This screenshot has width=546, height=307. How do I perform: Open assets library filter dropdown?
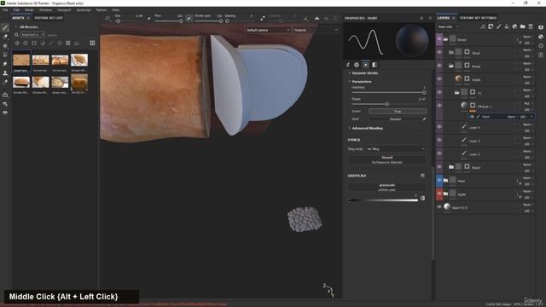[32, 35]
